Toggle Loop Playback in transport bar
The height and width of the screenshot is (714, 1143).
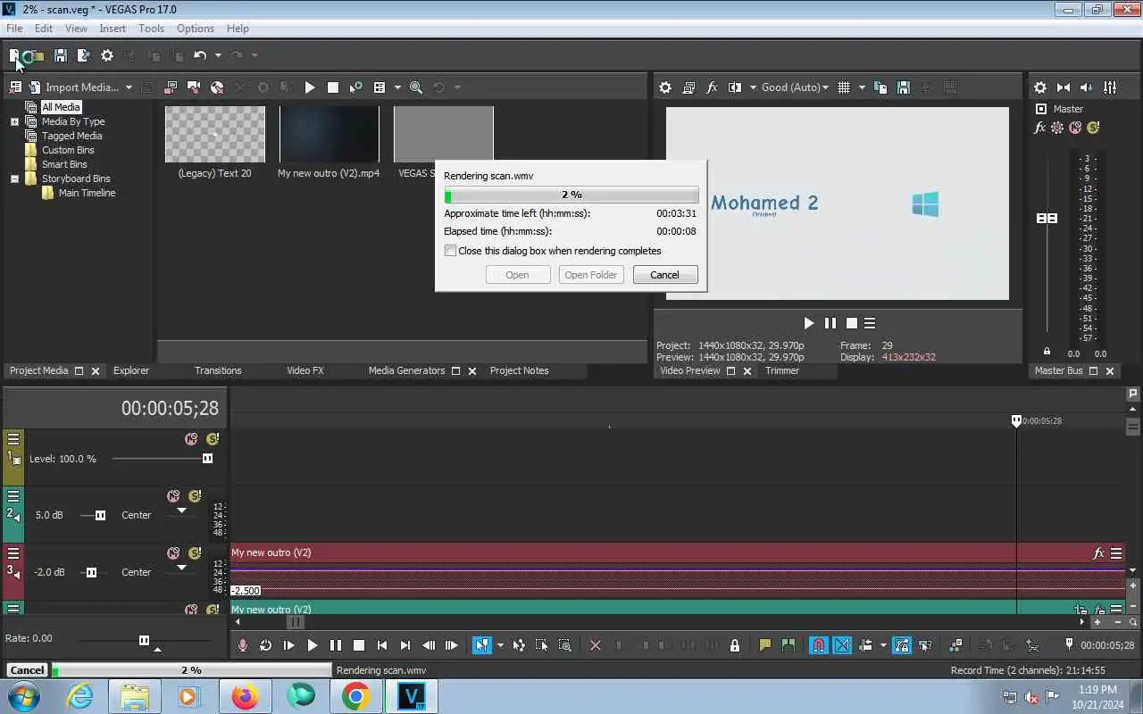265,645
